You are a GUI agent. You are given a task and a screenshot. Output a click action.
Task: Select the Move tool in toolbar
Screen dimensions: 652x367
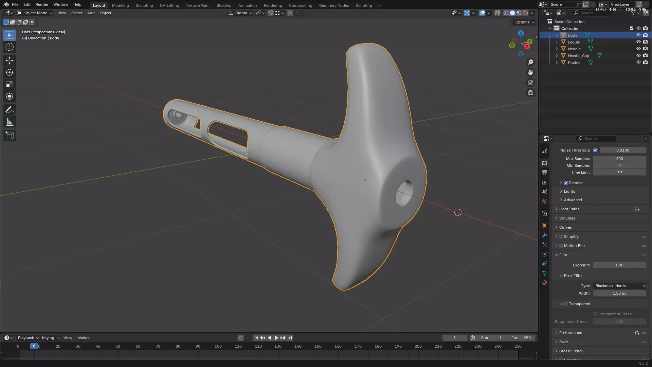pos(10,60)
